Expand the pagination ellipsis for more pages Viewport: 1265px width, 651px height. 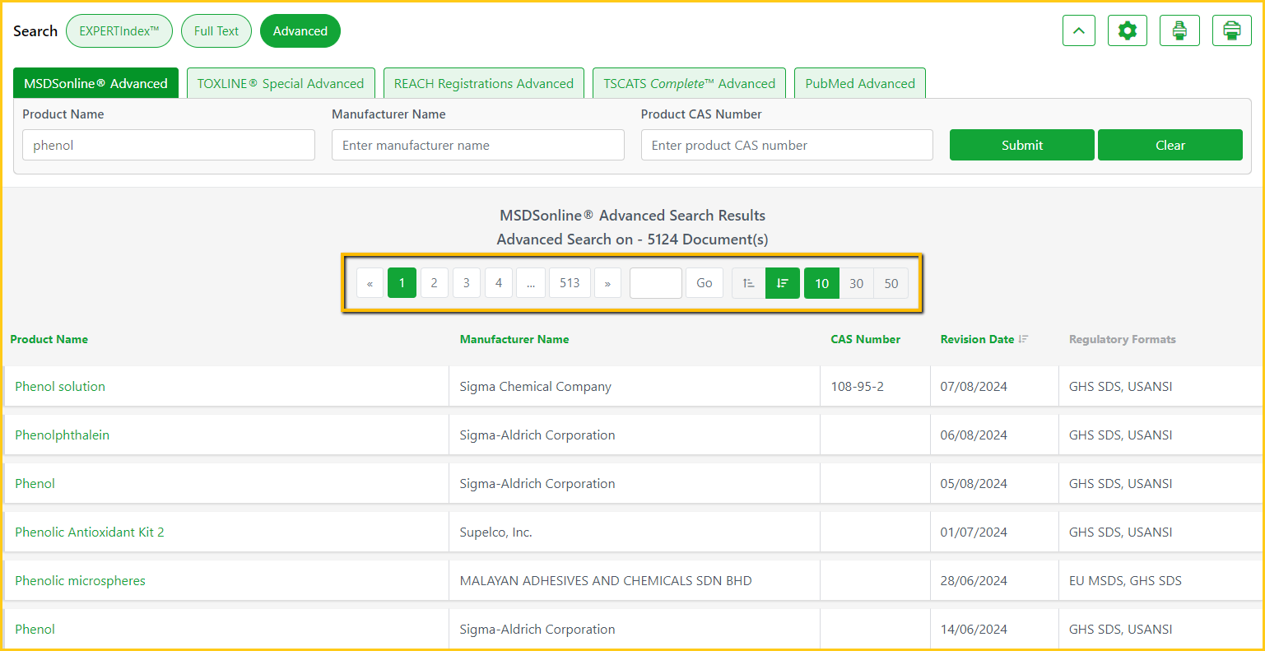pos(531,283)
